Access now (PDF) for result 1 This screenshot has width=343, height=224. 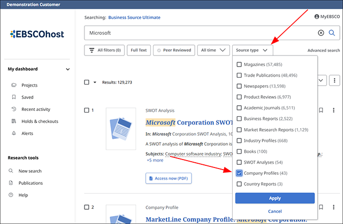169,179
